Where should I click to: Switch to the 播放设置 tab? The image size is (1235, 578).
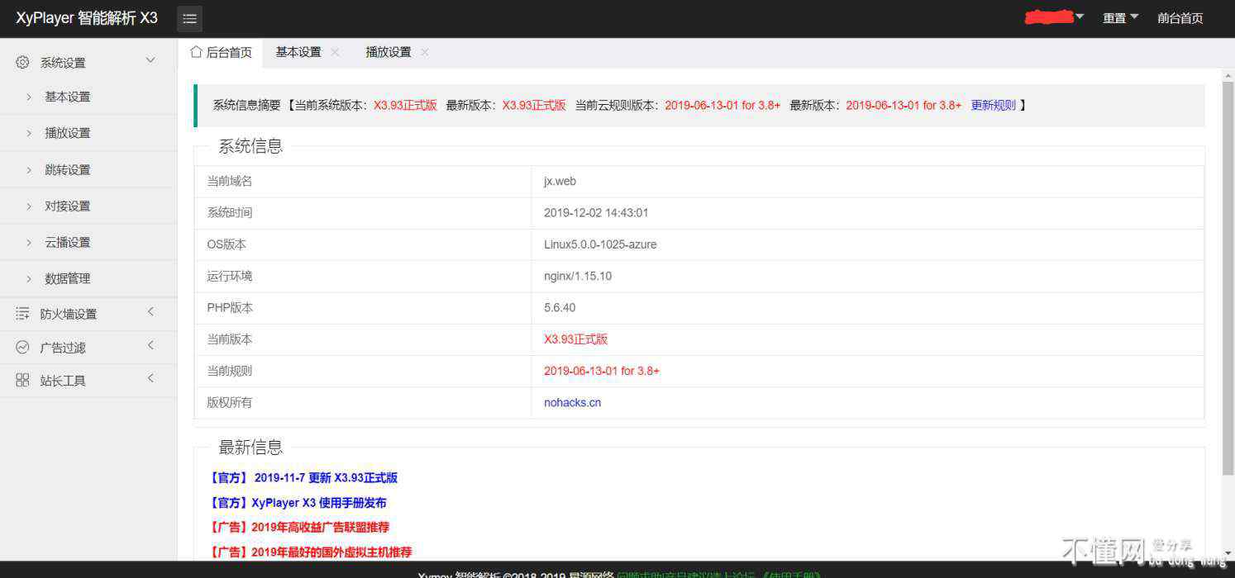pos(389,52)
